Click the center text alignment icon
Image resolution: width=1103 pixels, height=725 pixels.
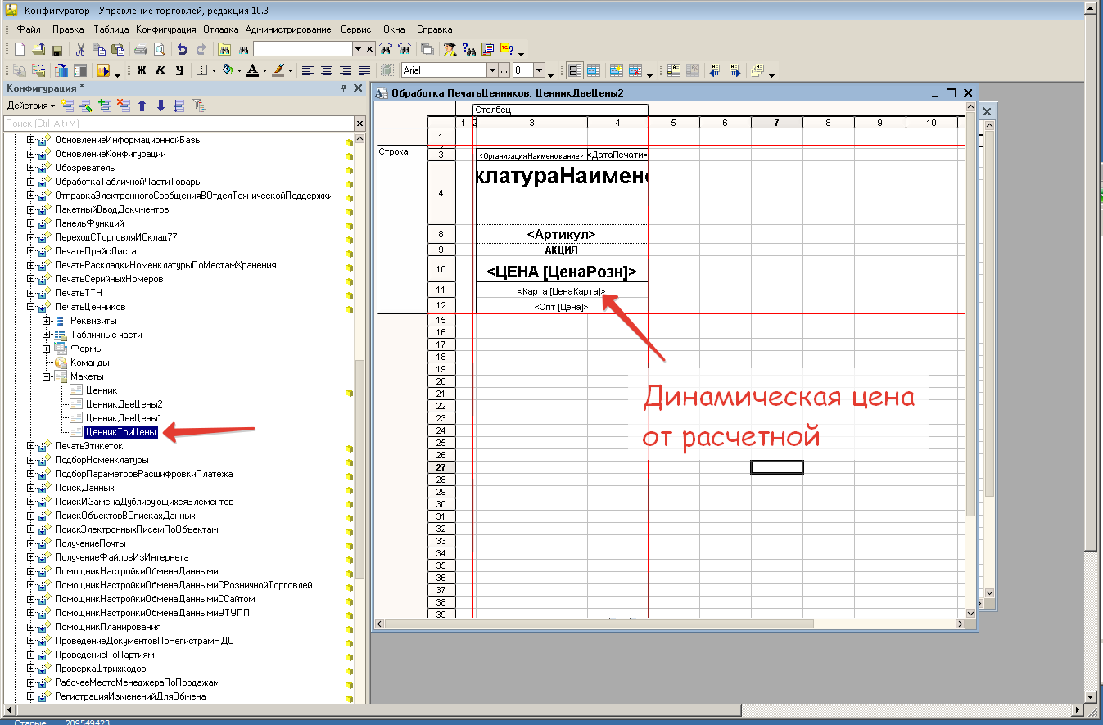[327, 70]
